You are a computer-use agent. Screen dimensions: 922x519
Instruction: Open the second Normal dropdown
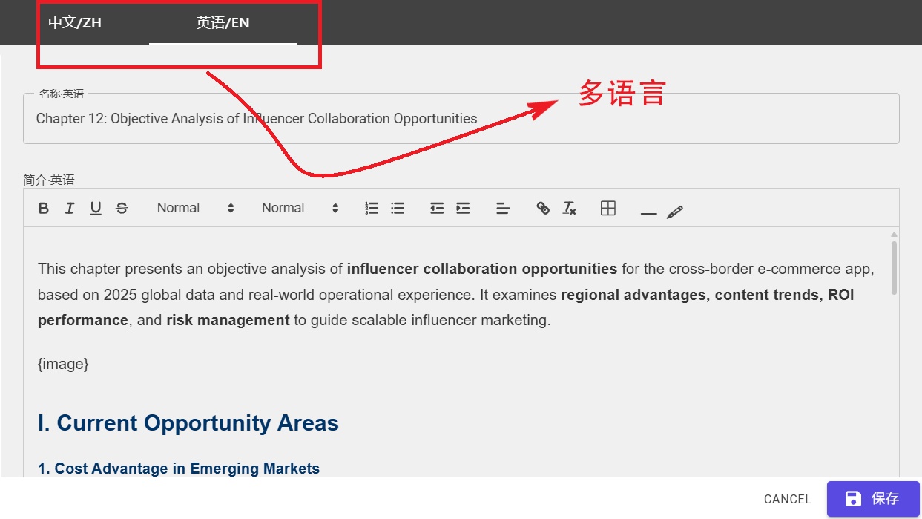[300, 209]
